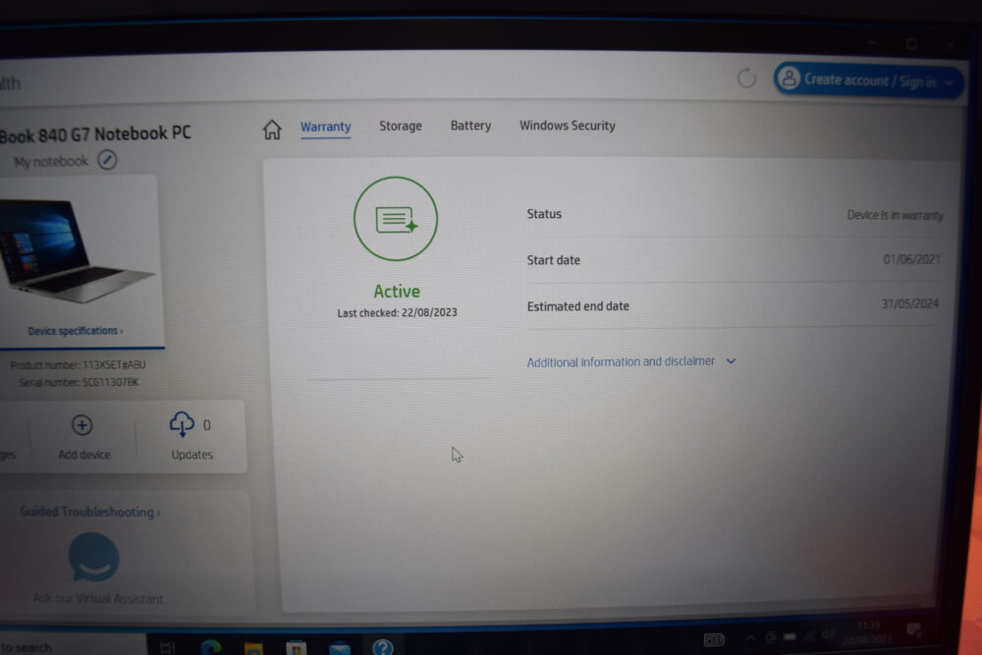The width and height of the screenshot is (982, 655).
Task: Click the Windows taskbar search box
Action: click(73, 646)
